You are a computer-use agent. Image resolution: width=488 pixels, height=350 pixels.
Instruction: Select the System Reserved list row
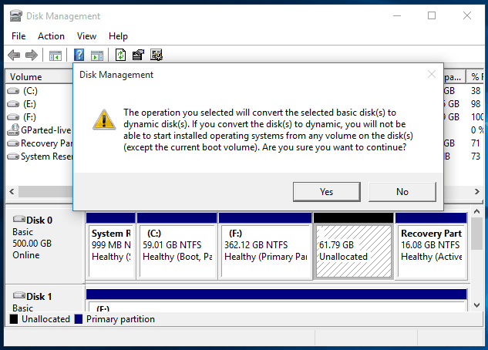coord(39,156)
